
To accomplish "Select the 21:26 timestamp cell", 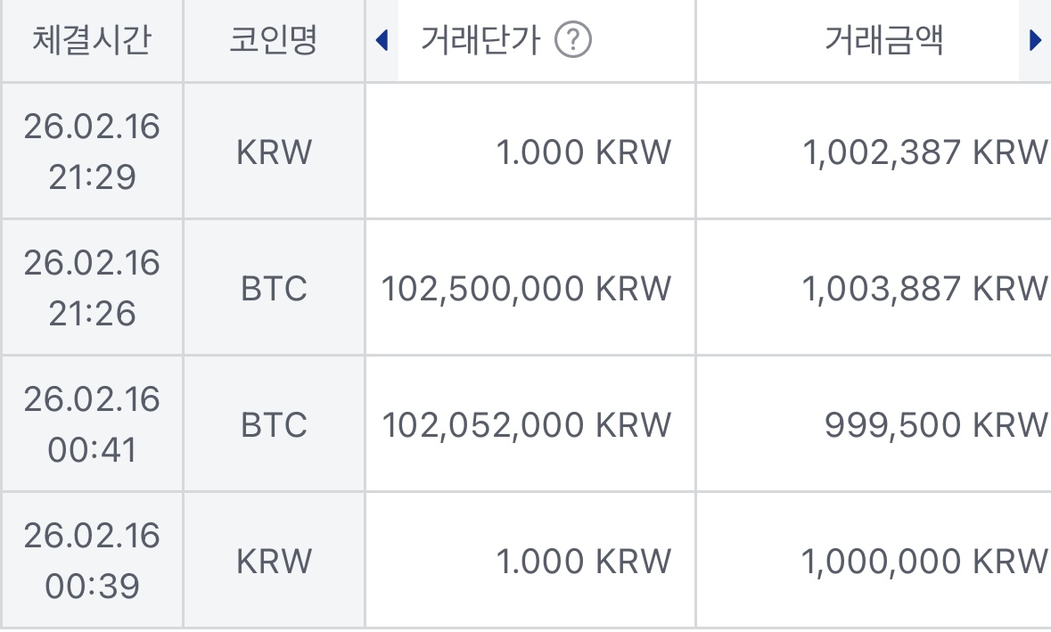I will [92, 288].
